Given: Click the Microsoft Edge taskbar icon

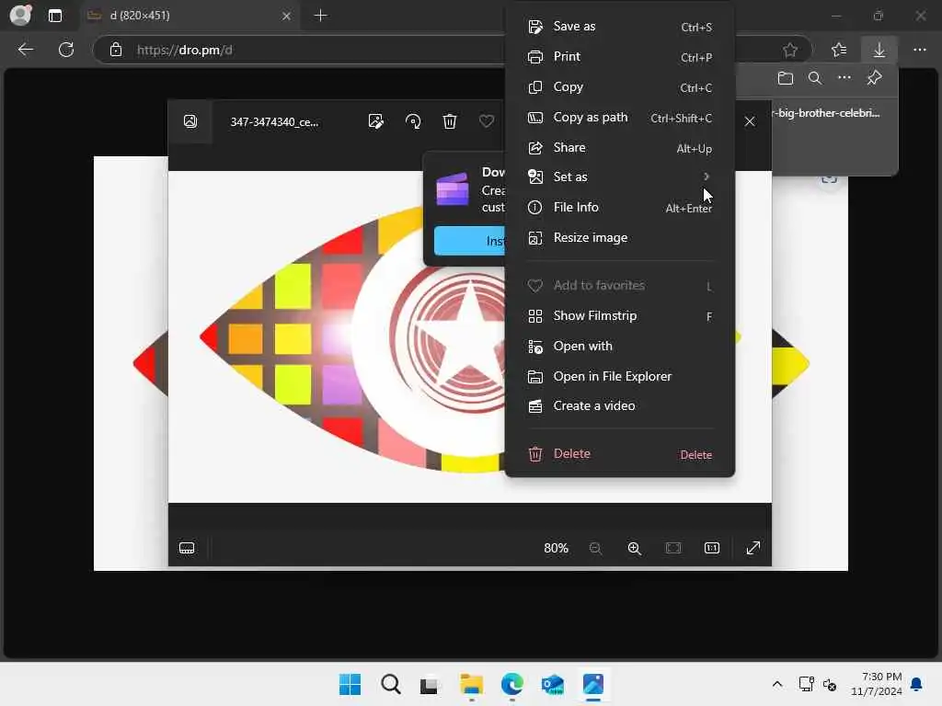Looking at the screenshot, I should pos(511,684).
